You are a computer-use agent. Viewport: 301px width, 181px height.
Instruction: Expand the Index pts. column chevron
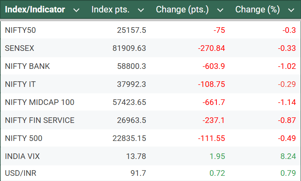click(x=141, y=10)
